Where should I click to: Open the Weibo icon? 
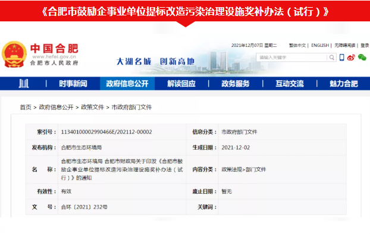[351, 57]
